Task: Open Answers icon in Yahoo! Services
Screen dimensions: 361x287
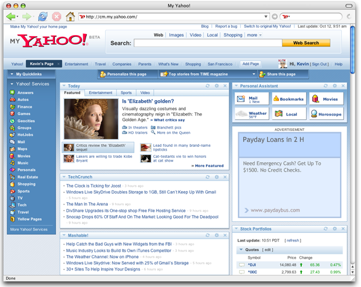Action: click(12, 93)
